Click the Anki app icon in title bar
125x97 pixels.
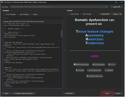(2, 2)
